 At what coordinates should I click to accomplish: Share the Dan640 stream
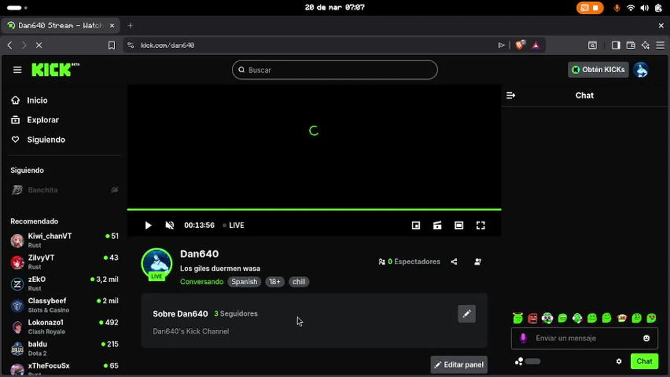coord(454,261)
